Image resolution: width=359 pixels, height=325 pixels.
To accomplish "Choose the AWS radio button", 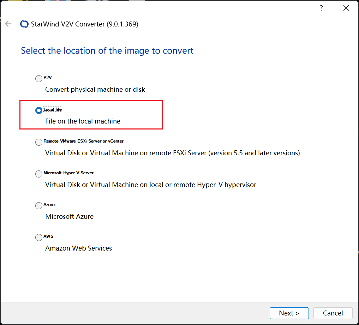I will [39, 237].
